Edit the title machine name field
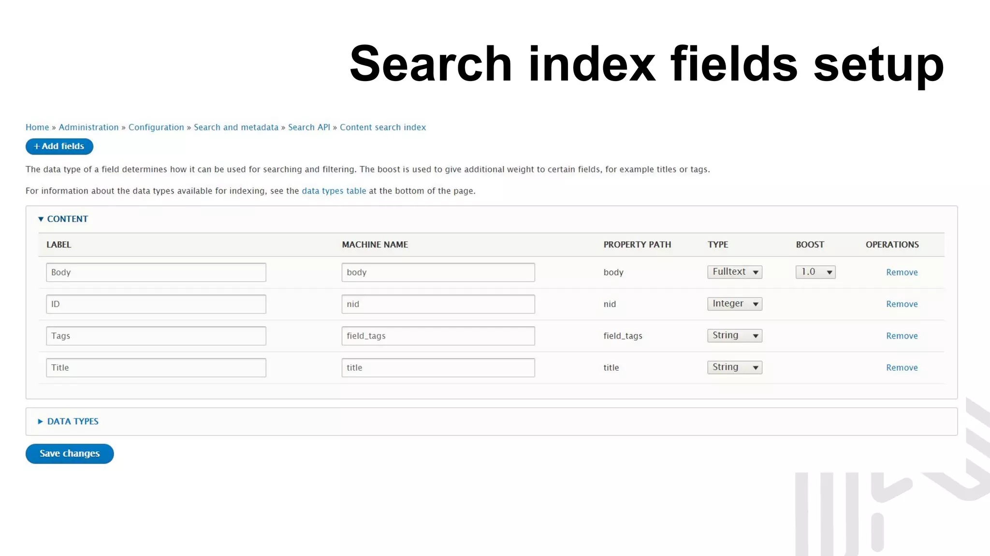This screenshot has height=556, width=990. point(438,368)
